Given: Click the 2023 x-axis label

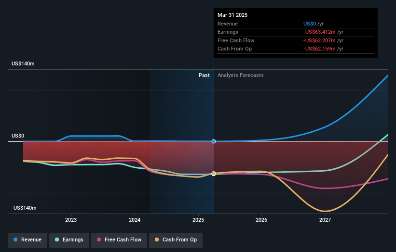Looking at the screenshot, I should click(x=71, y=220).
